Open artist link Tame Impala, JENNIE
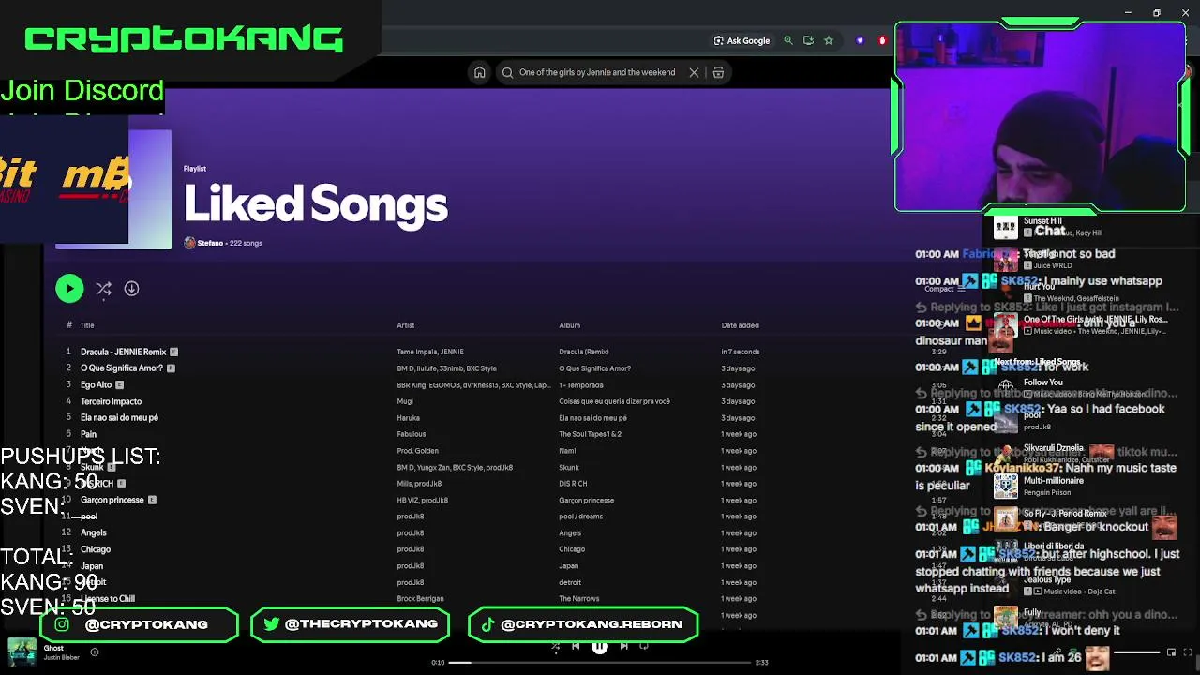Screen dimensions: 1200x675 [430, 352]
